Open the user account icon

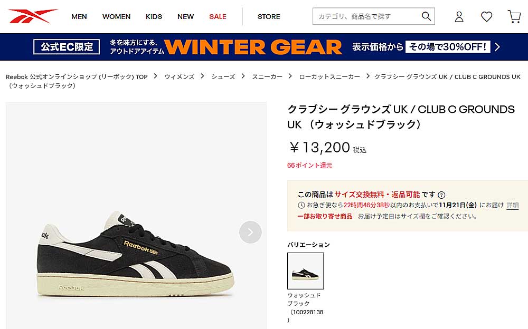[459, 16]
